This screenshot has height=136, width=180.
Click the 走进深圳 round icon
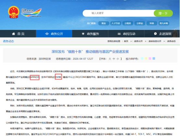click(x=155, y=34)
